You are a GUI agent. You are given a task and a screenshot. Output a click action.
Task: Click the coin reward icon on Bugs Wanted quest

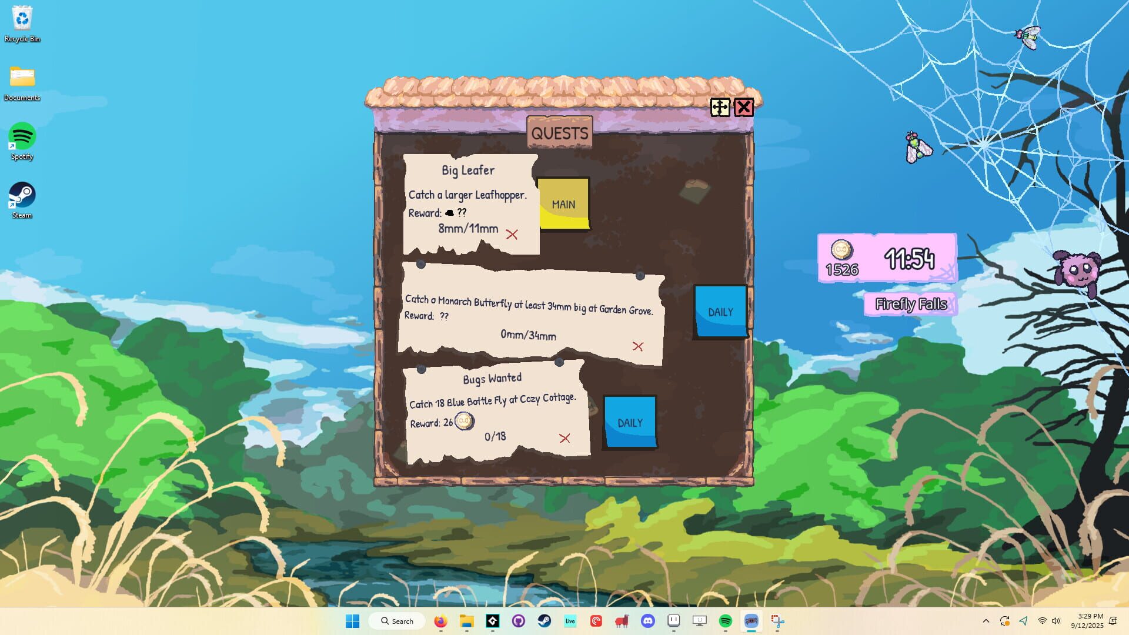(465, 422)
